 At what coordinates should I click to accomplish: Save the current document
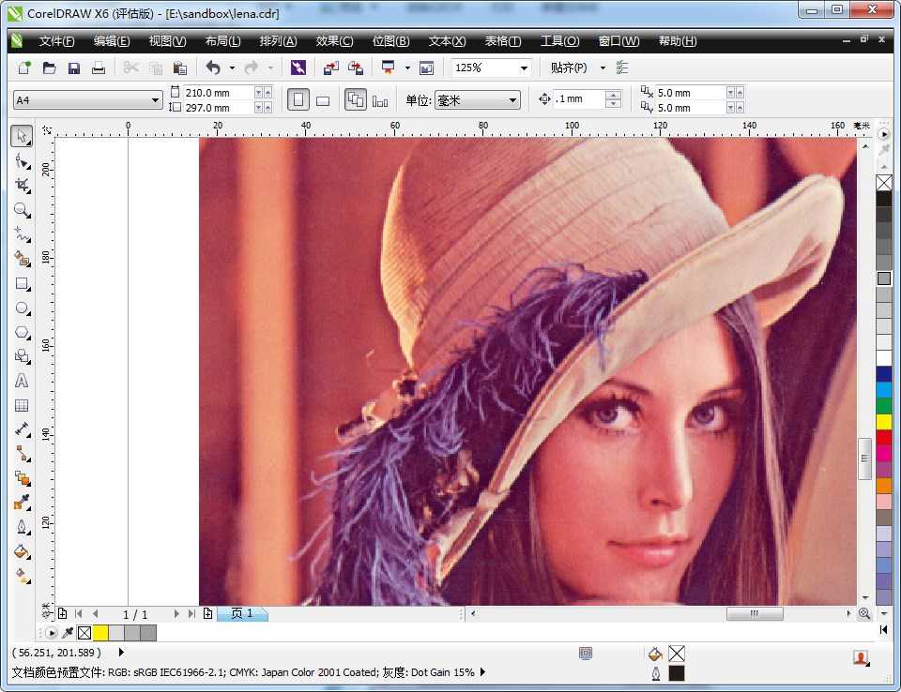click(x=74, y=68)
